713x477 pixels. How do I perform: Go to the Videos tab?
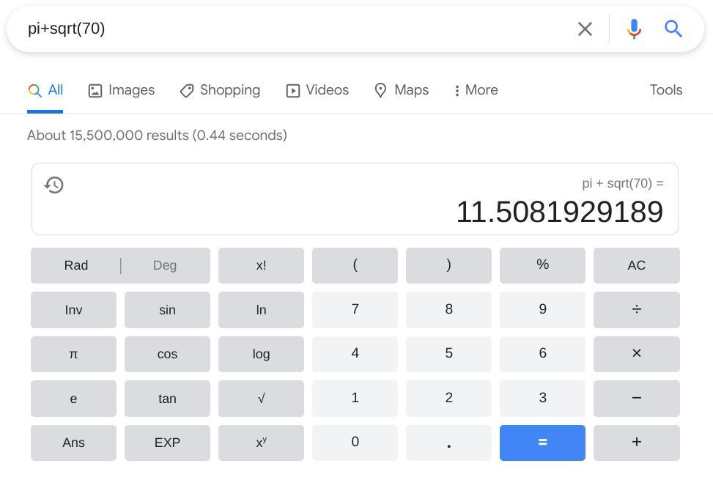click(317, 90)
